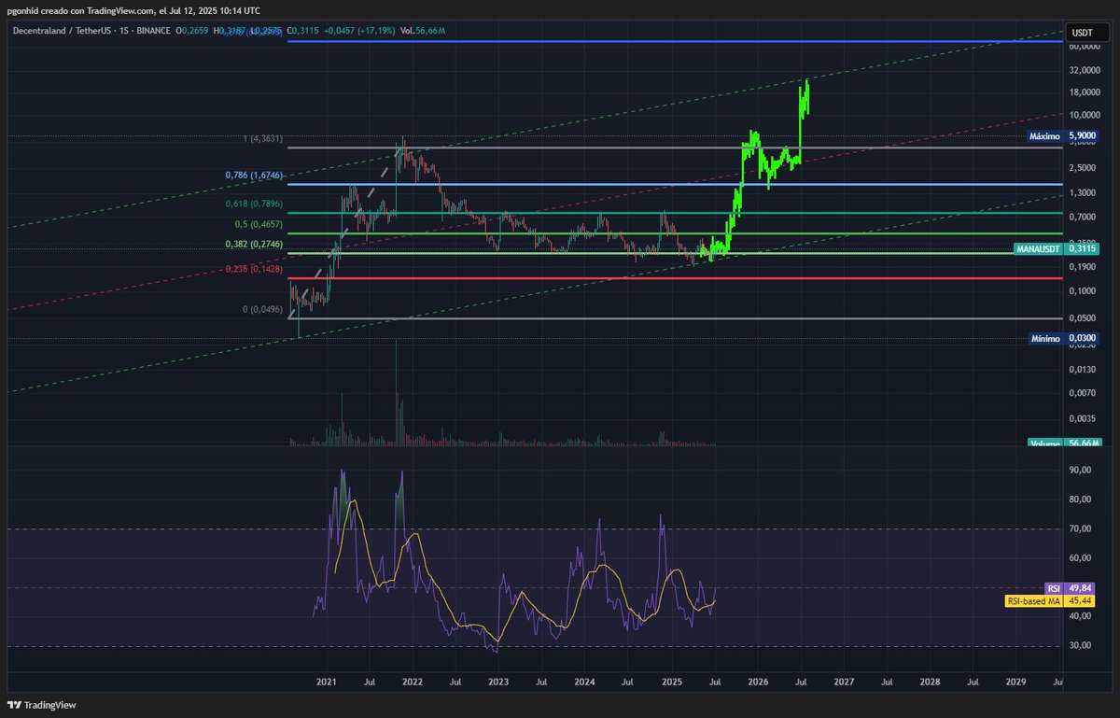
Task: Click the '+0,0457 (+17,19%)' change value
Action: [x=358, y=31]
